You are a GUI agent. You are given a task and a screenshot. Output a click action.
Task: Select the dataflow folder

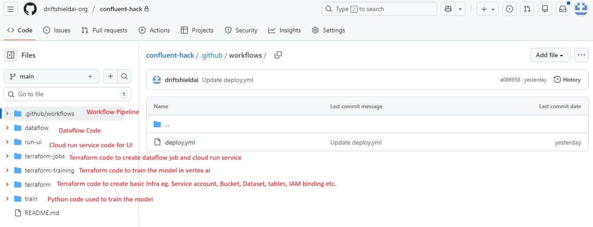(x=37, y=128)
